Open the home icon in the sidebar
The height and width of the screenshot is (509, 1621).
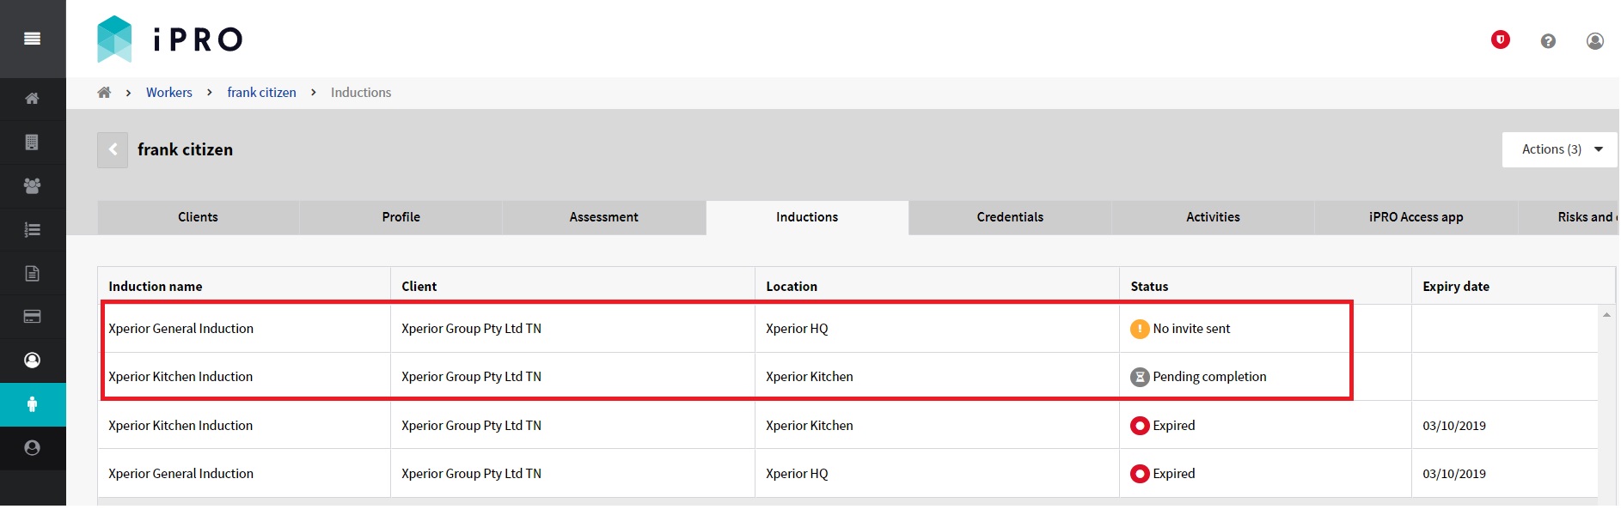point(33,98)
